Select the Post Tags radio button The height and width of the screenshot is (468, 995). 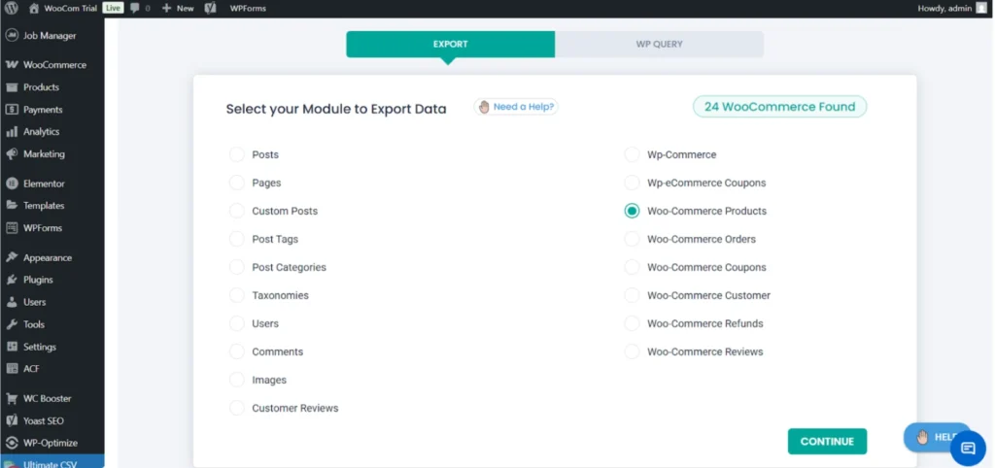[237, 239]
